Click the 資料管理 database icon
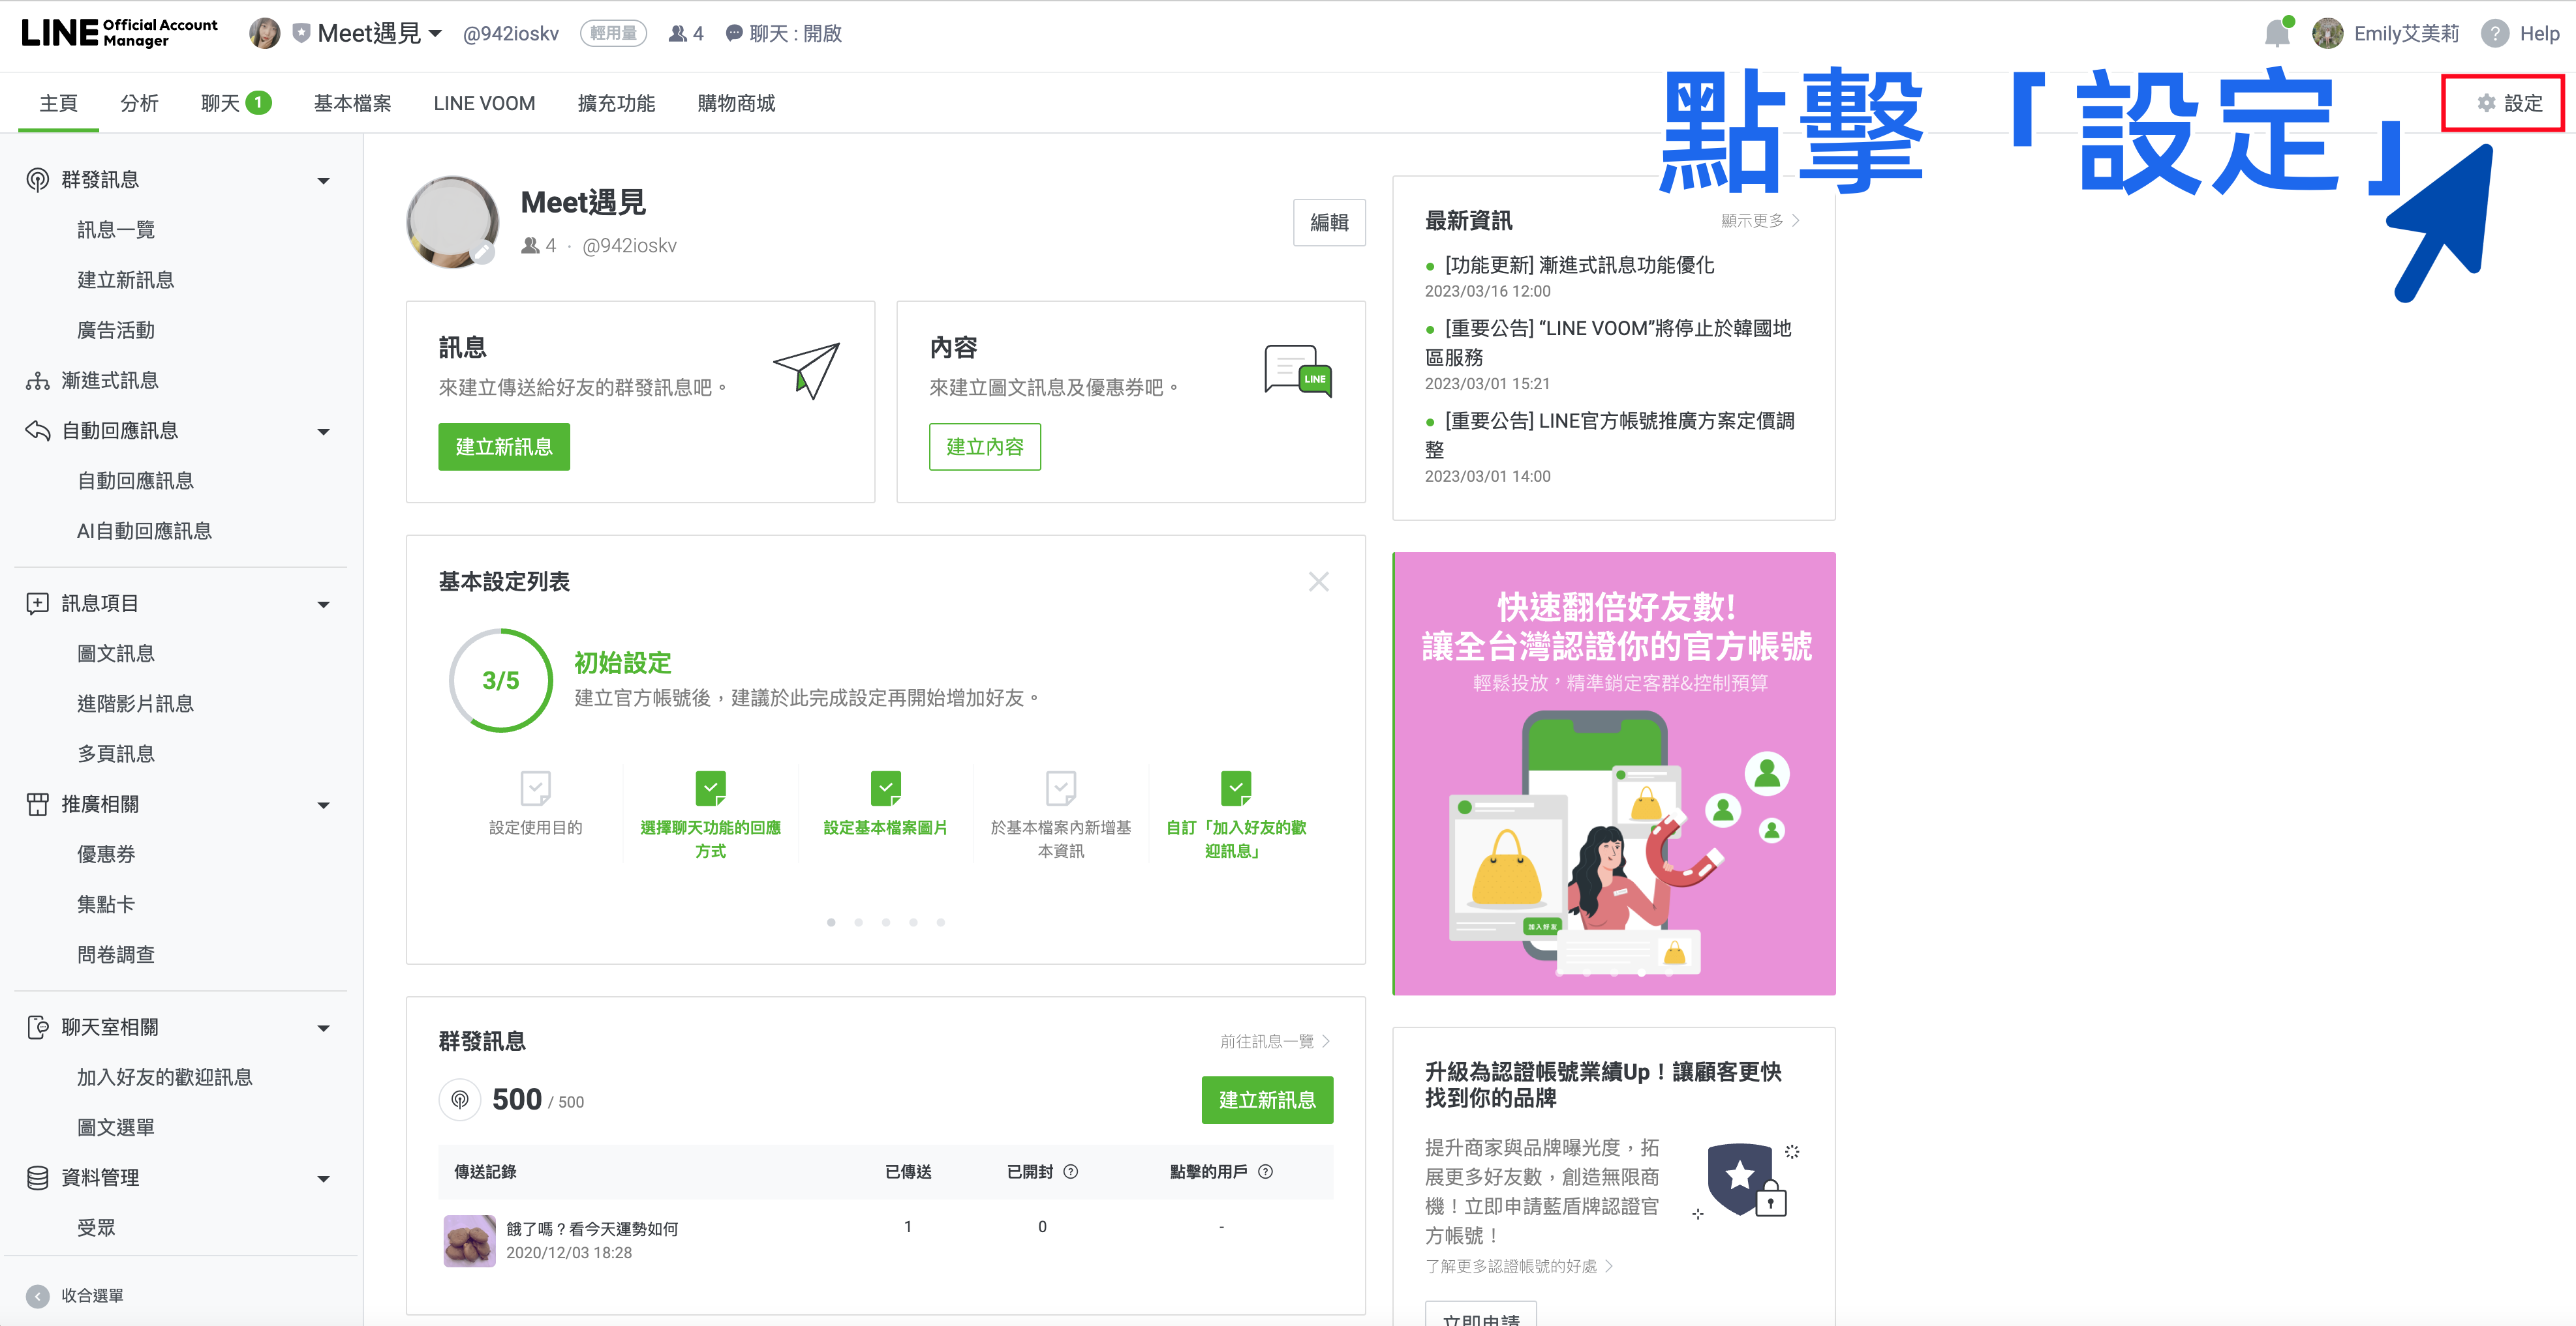The width and height of the screenshot is (2576, 1326). [37, 1178]
